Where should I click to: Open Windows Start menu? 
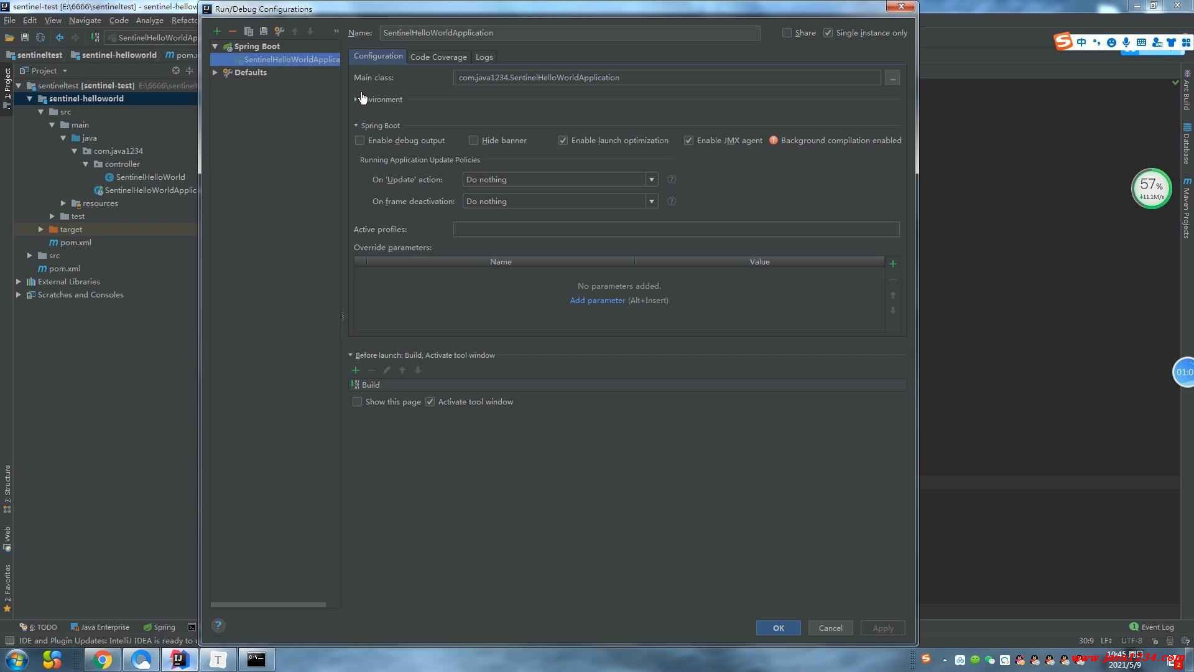click(x=16, y=660)
